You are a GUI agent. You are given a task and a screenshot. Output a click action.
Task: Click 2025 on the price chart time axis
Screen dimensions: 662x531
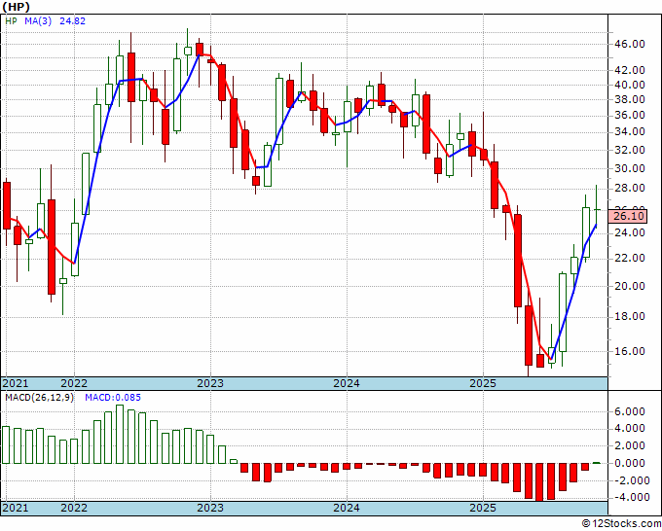tap(483, 383)
